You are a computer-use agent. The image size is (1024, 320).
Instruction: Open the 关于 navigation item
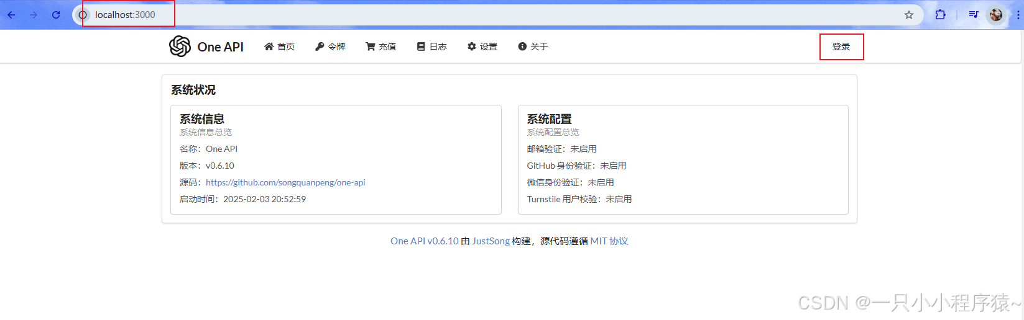pyautogui.click(x=533, y=47)
